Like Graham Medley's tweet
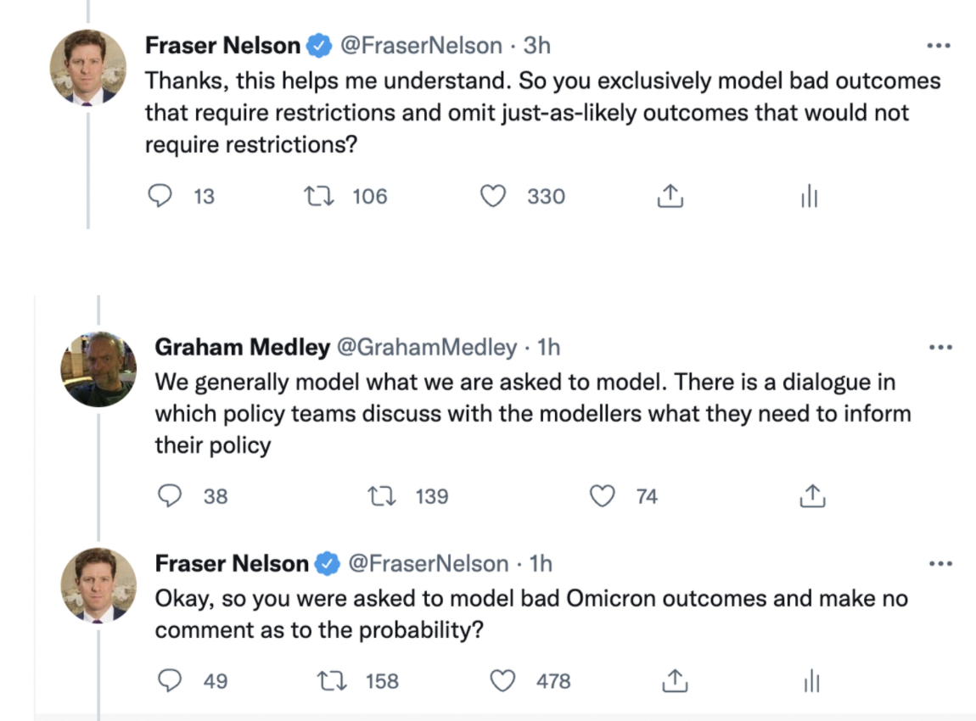Image resolution: width=976 pixels, height=721 pixels. coord(602,496)
